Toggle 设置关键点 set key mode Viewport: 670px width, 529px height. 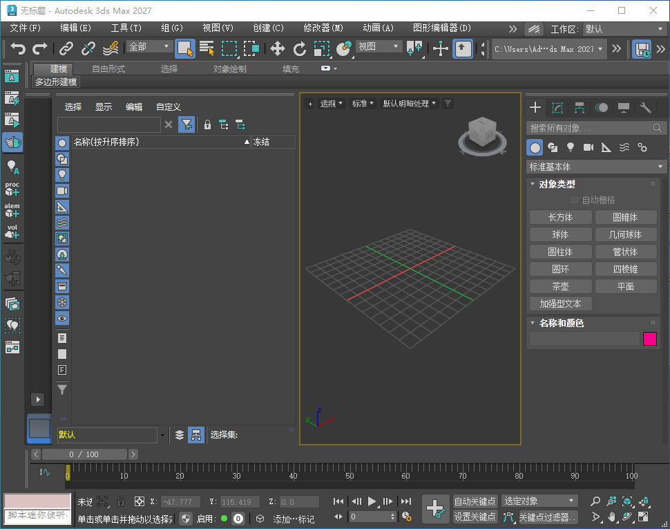coord(475,517)
